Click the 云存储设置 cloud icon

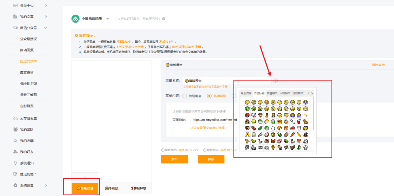click(x=15, y=118)
